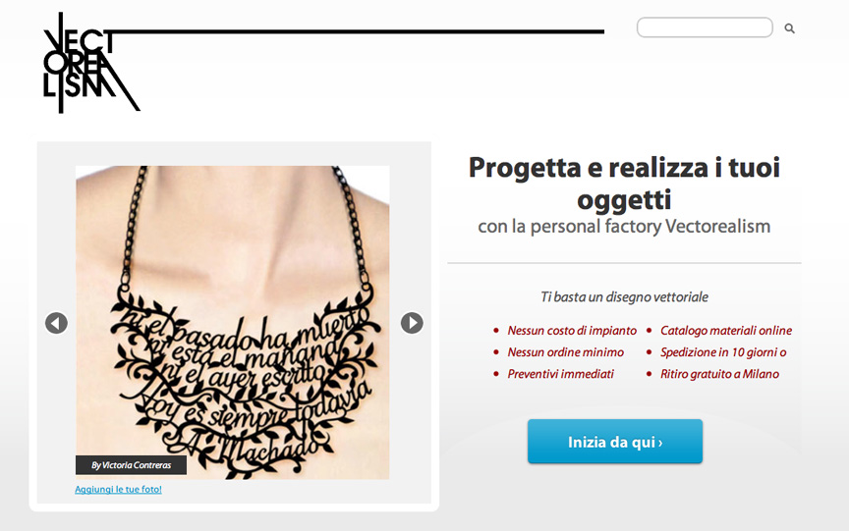Click Progetta e realizza i tuoi oggetti heading
Viewport: 849px width, 531px height.
(624, 184)
